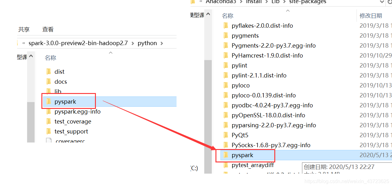Click the pyloco folder icon

pos(226,85)
